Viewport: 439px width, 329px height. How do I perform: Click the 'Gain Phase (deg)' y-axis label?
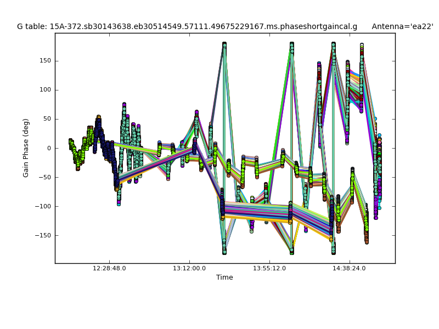tap(26, 148)
